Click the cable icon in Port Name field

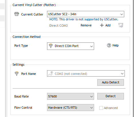pos(51,73)
